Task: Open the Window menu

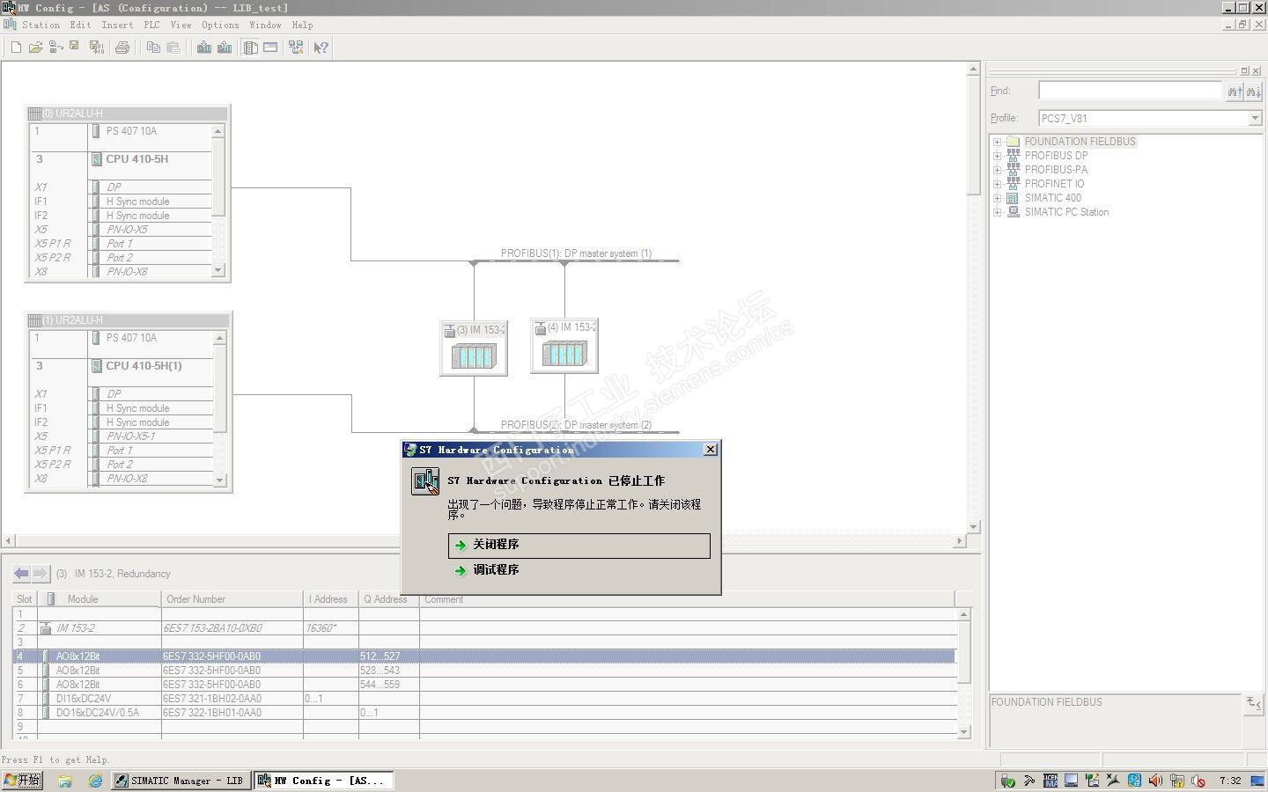Action: [x=265, y=25]
